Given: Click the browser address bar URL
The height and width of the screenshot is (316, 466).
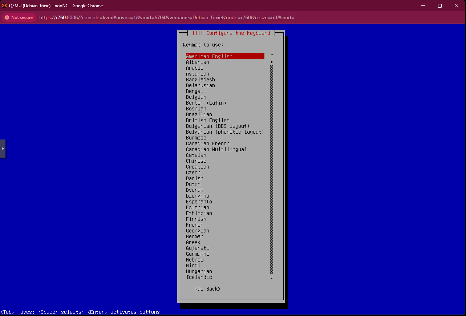Looking at the screenshot, I should [x=163, y=17].
